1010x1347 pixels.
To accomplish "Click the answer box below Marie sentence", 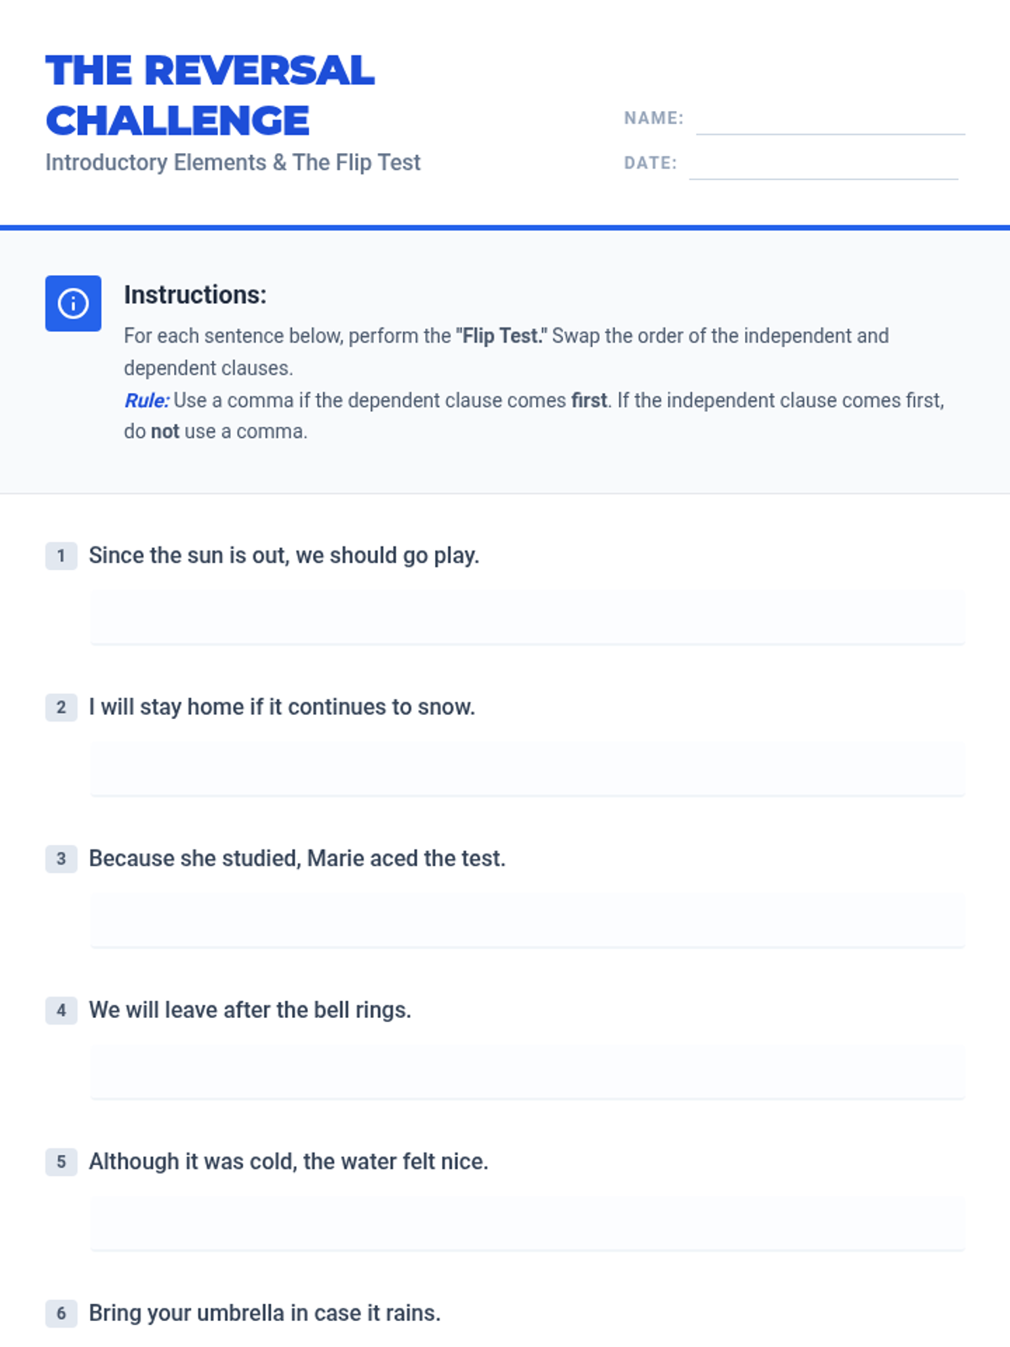I will 527,920.
